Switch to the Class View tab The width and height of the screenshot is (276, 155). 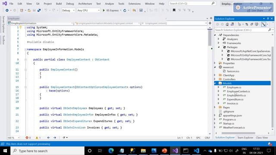coord(262,138)
